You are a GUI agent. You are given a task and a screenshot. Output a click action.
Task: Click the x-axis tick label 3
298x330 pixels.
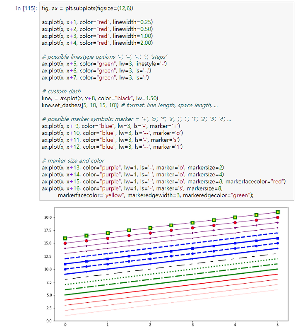tap(192, 325)
